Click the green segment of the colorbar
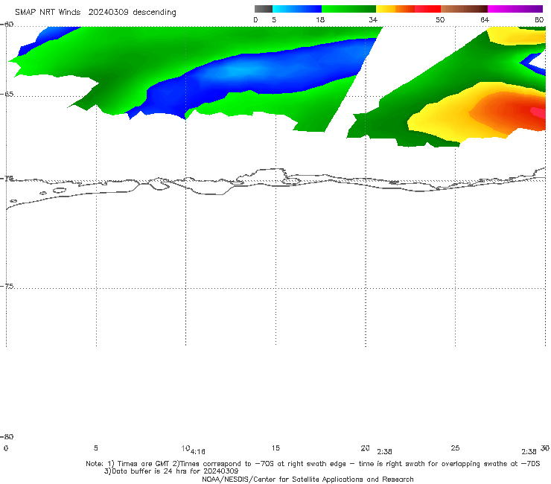 coord(348,9)
